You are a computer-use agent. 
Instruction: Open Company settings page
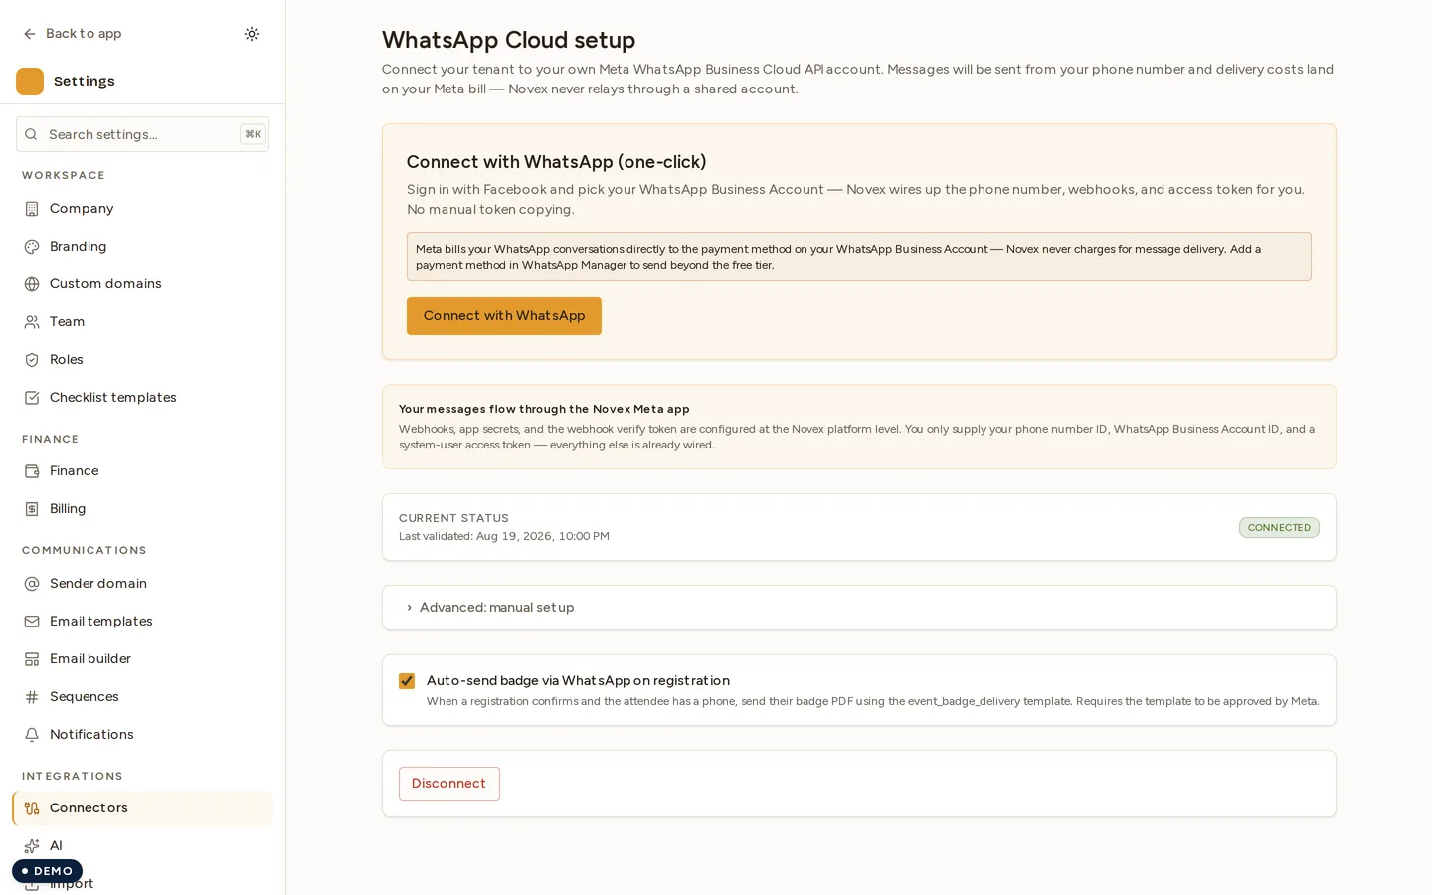click(x=142, y=209)
